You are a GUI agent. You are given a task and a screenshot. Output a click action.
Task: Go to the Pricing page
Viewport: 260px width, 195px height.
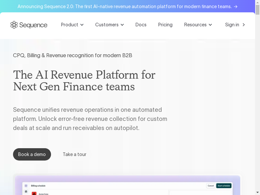(x=165, y=25)
